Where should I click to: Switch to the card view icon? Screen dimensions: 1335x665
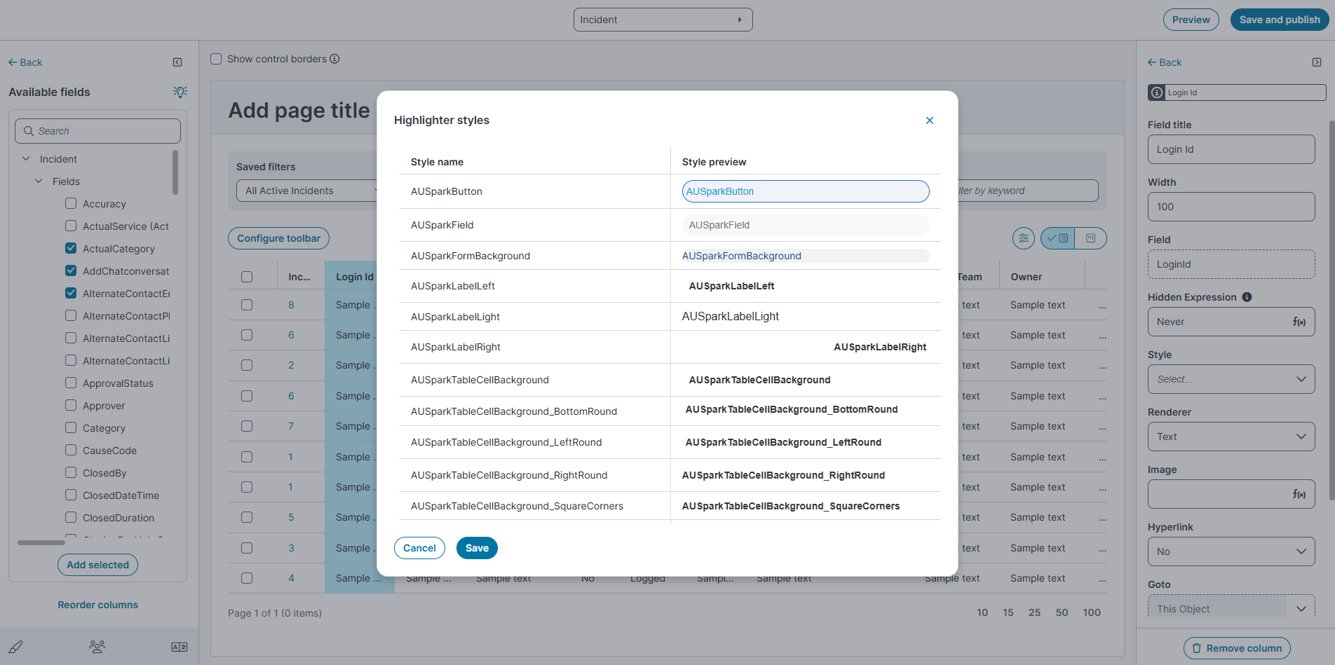(1090, 238)
